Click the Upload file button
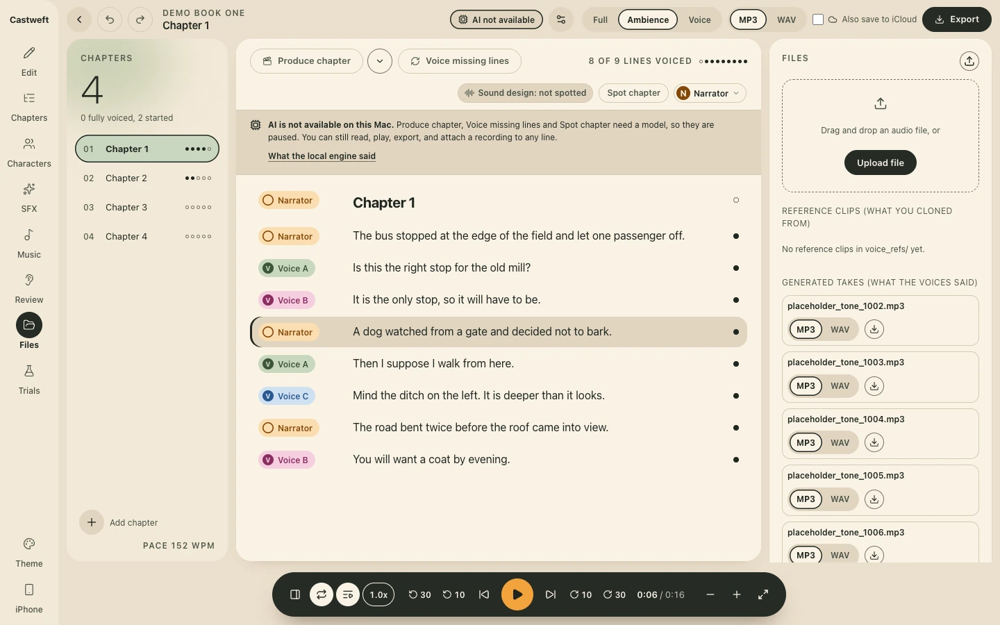 click(x=881, y=162)
